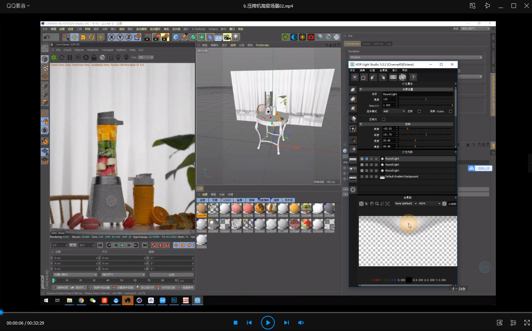Skip to next video in QQ player

point(286,323)
